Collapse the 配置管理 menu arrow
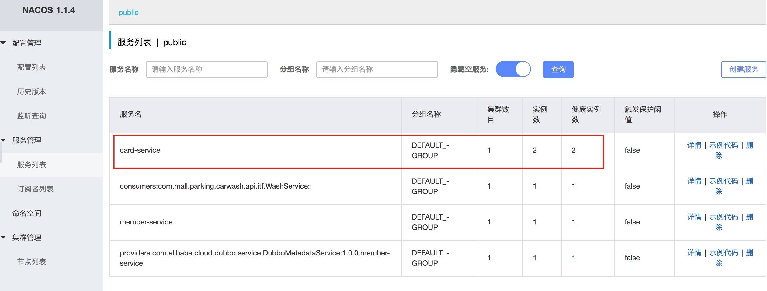767x291 pixels. tap(4, 43)
